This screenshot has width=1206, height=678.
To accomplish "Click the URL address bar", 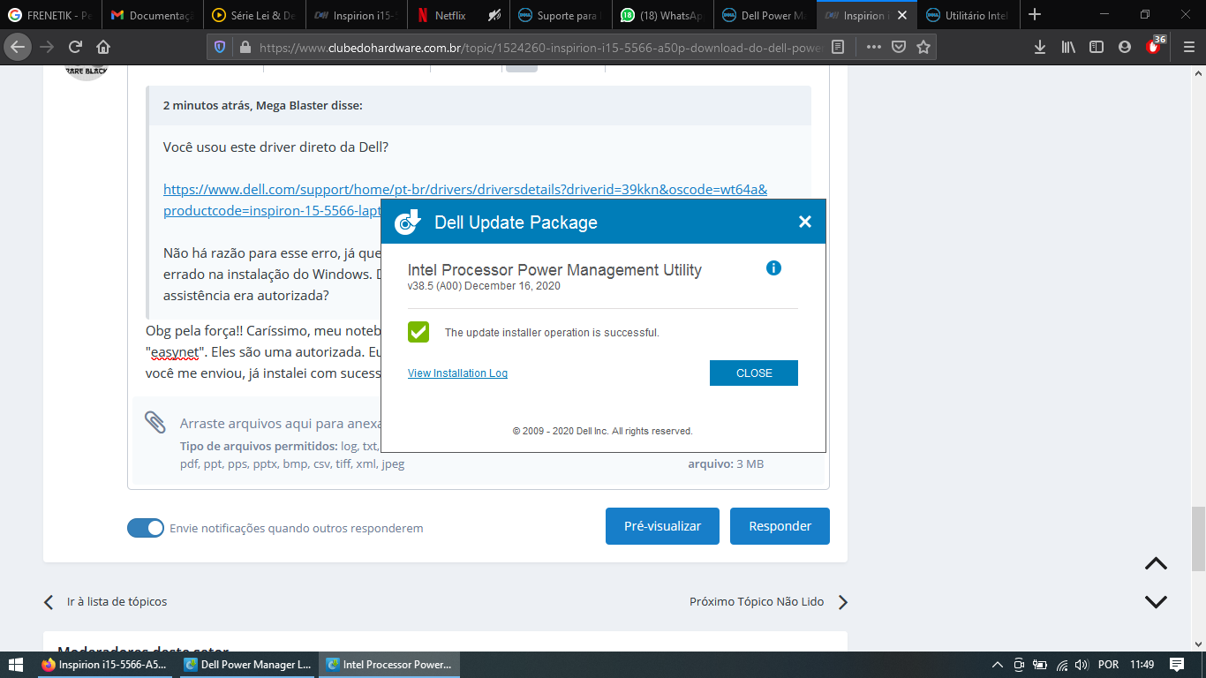I will [540, 47].
